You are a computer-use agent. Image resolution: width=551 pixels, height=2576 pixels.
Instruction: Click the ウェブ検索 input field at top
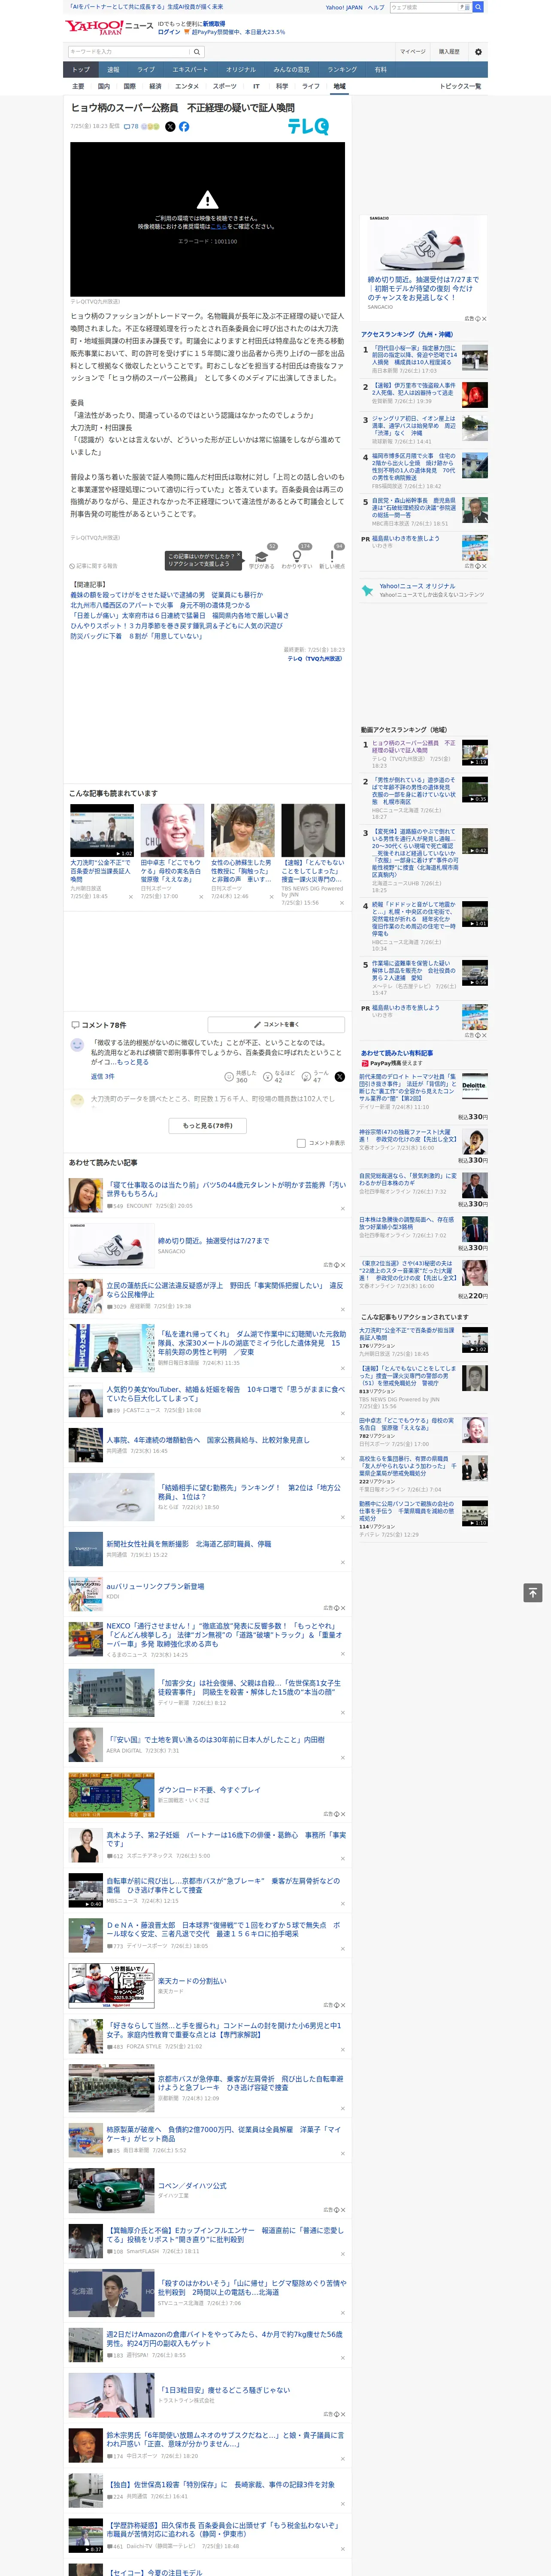[x=424, y=7]
